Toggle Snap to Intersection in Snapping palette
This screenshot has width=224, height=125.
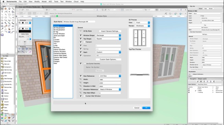point(30,49)
